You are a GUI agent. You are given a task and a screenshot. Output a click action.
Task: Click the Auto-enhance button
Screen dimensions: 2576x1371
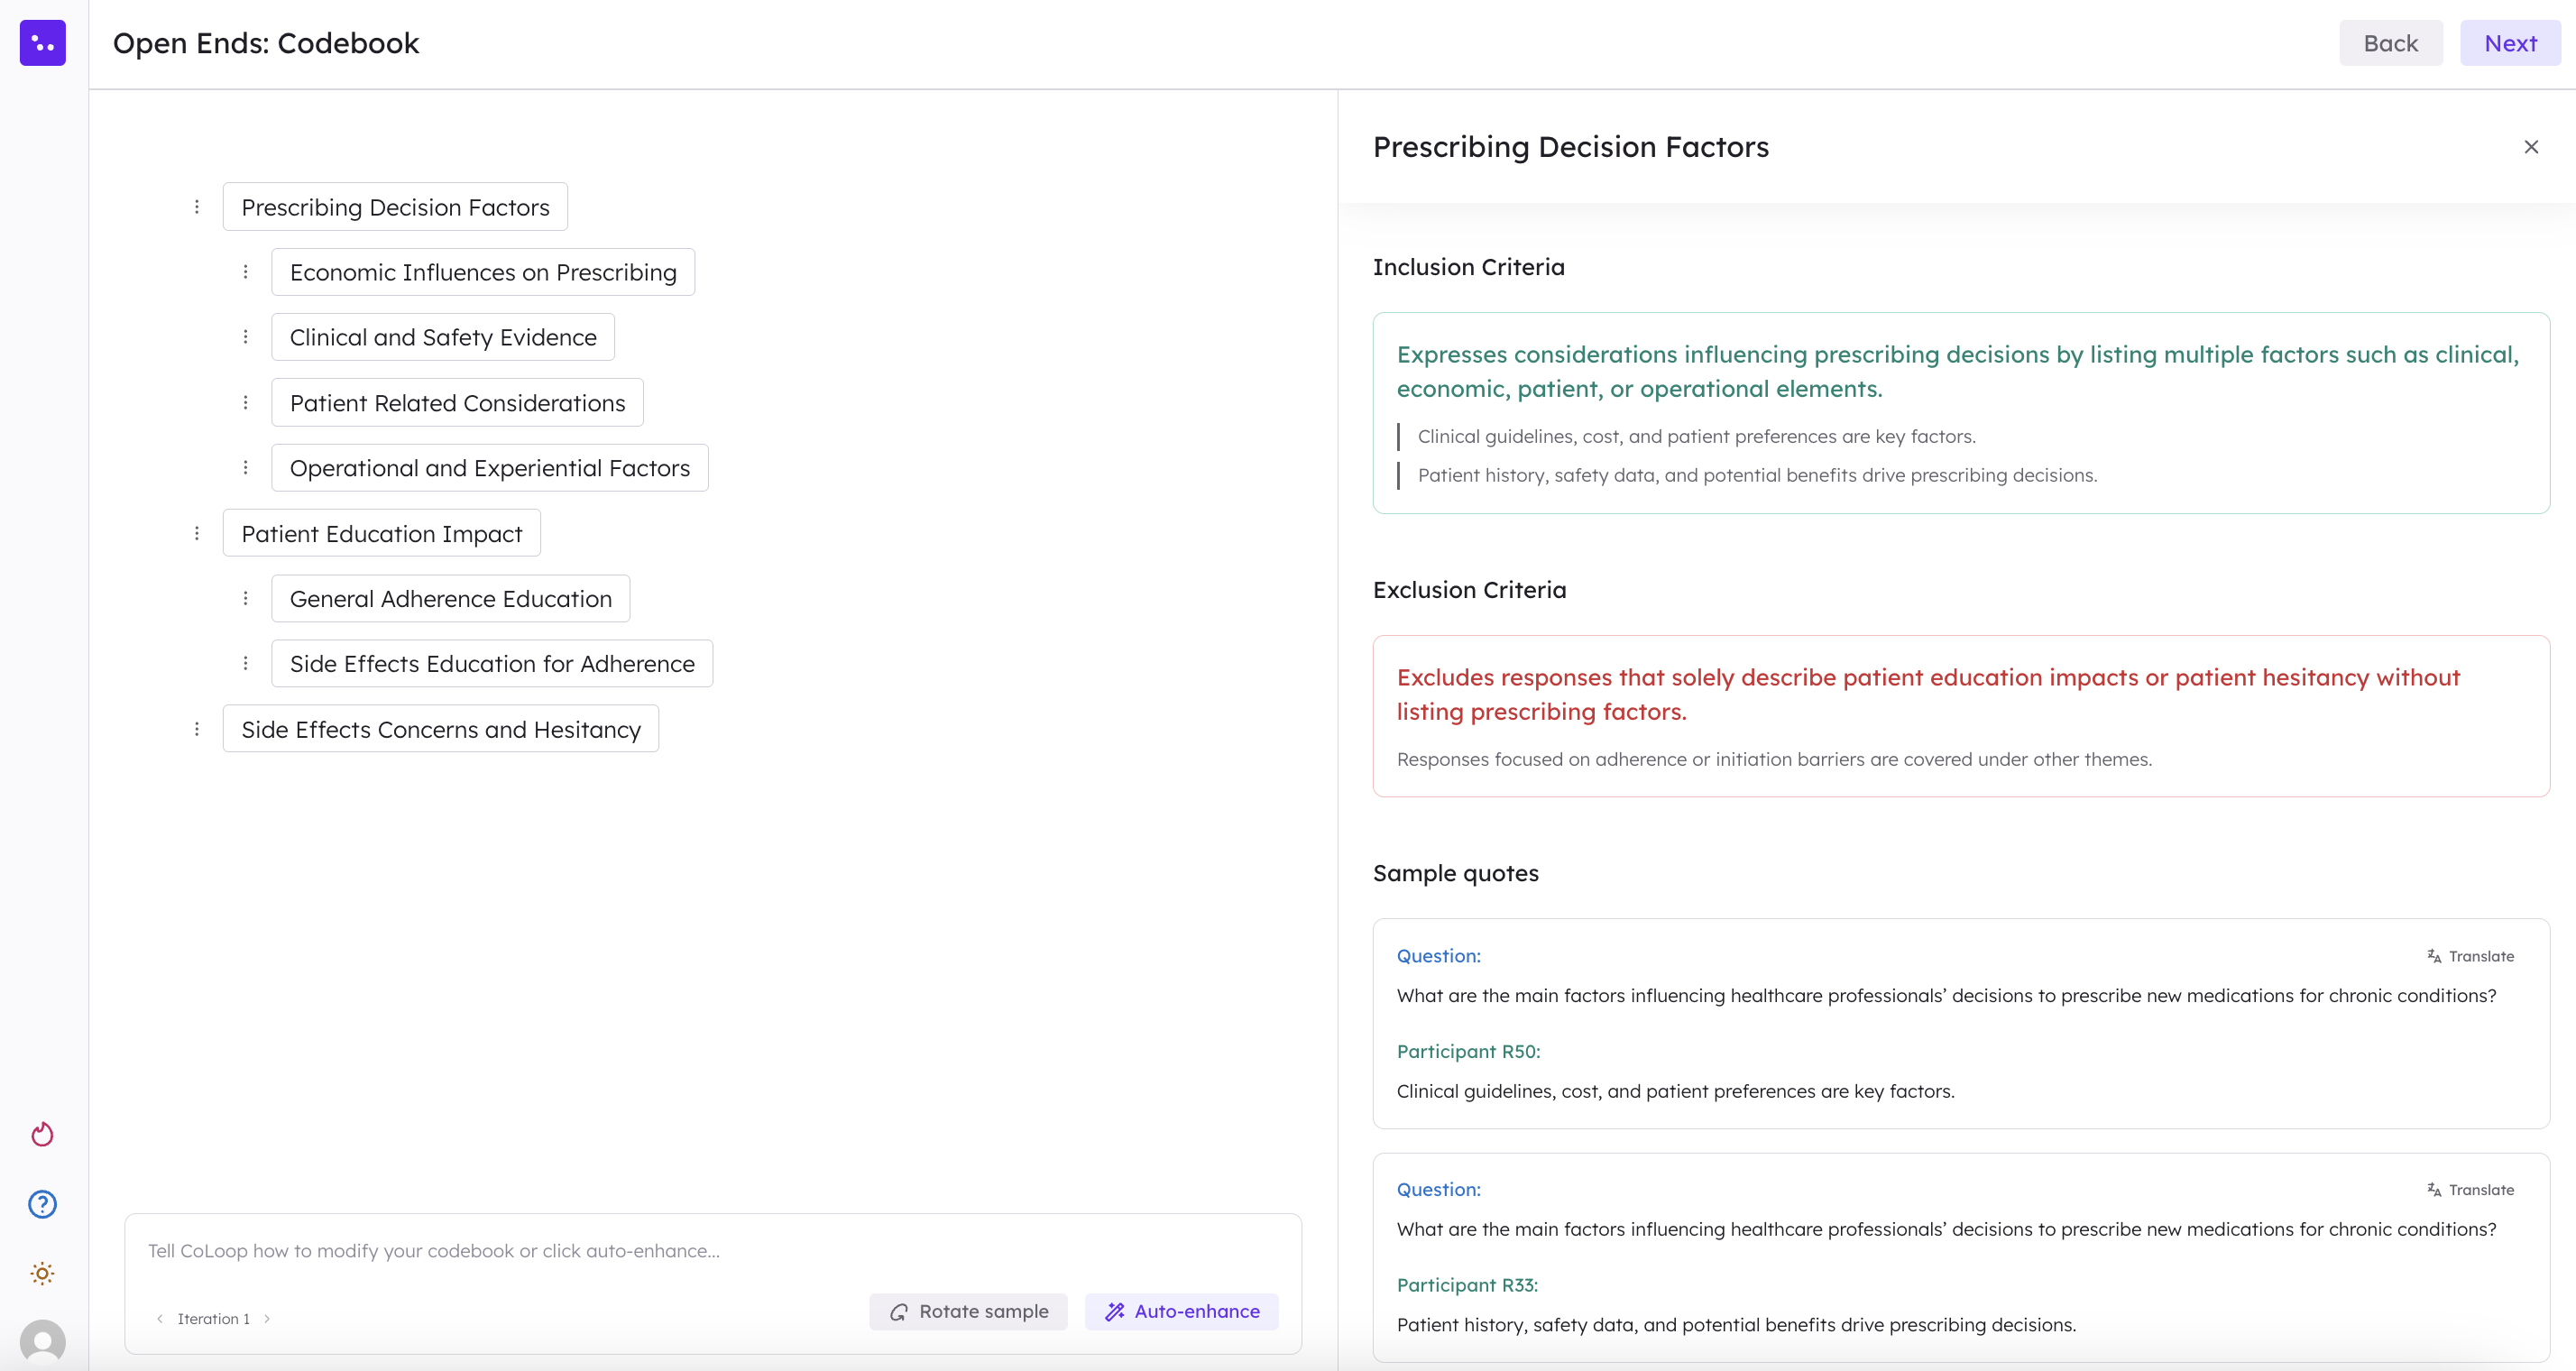(x=1181, y=1311)
